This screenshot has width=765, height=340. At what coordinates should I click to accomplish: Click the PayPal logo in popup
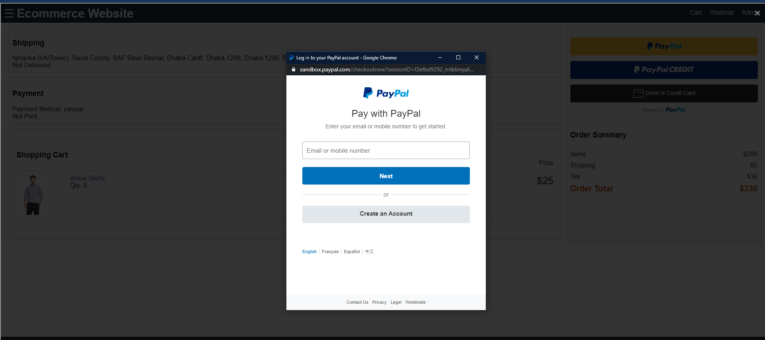pyautogui.click(x=386, y=93)
